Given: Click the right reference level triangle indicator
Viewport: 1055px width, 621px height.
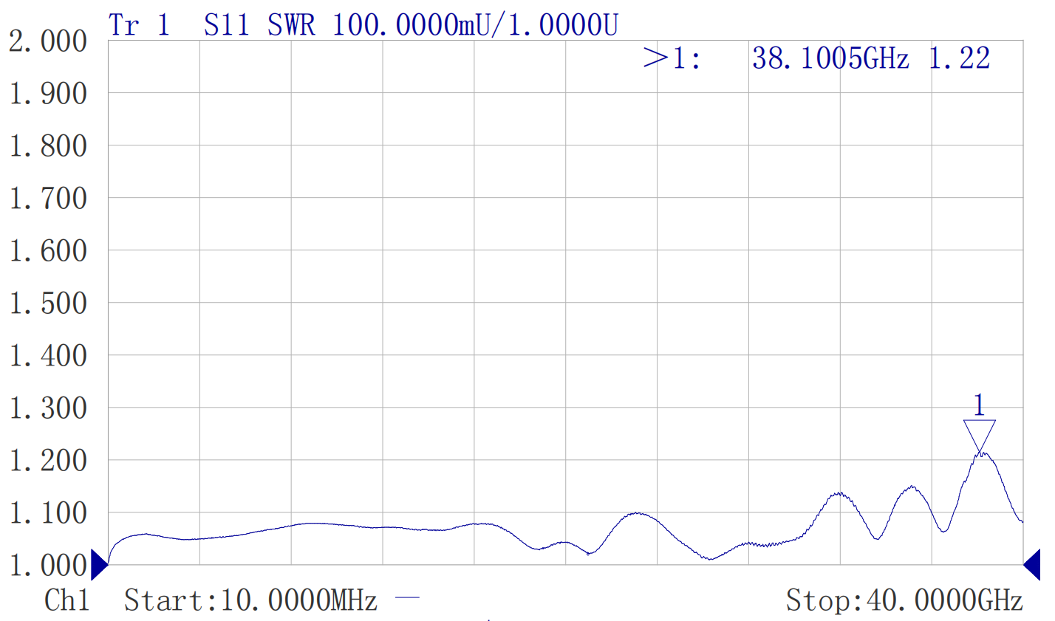Looking at the screenshot, I should pos(1032,565).
